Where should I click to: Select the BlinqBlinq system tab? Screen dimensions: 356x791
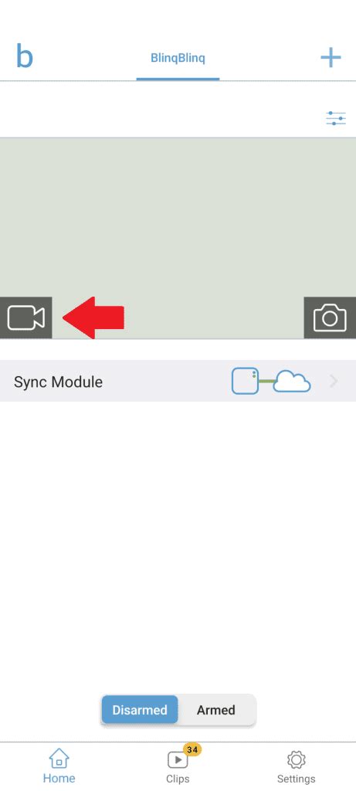(178, 58)
